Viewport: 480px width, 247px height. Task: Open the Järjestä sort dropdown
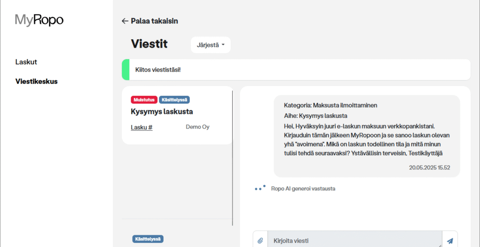pos(210,45)
